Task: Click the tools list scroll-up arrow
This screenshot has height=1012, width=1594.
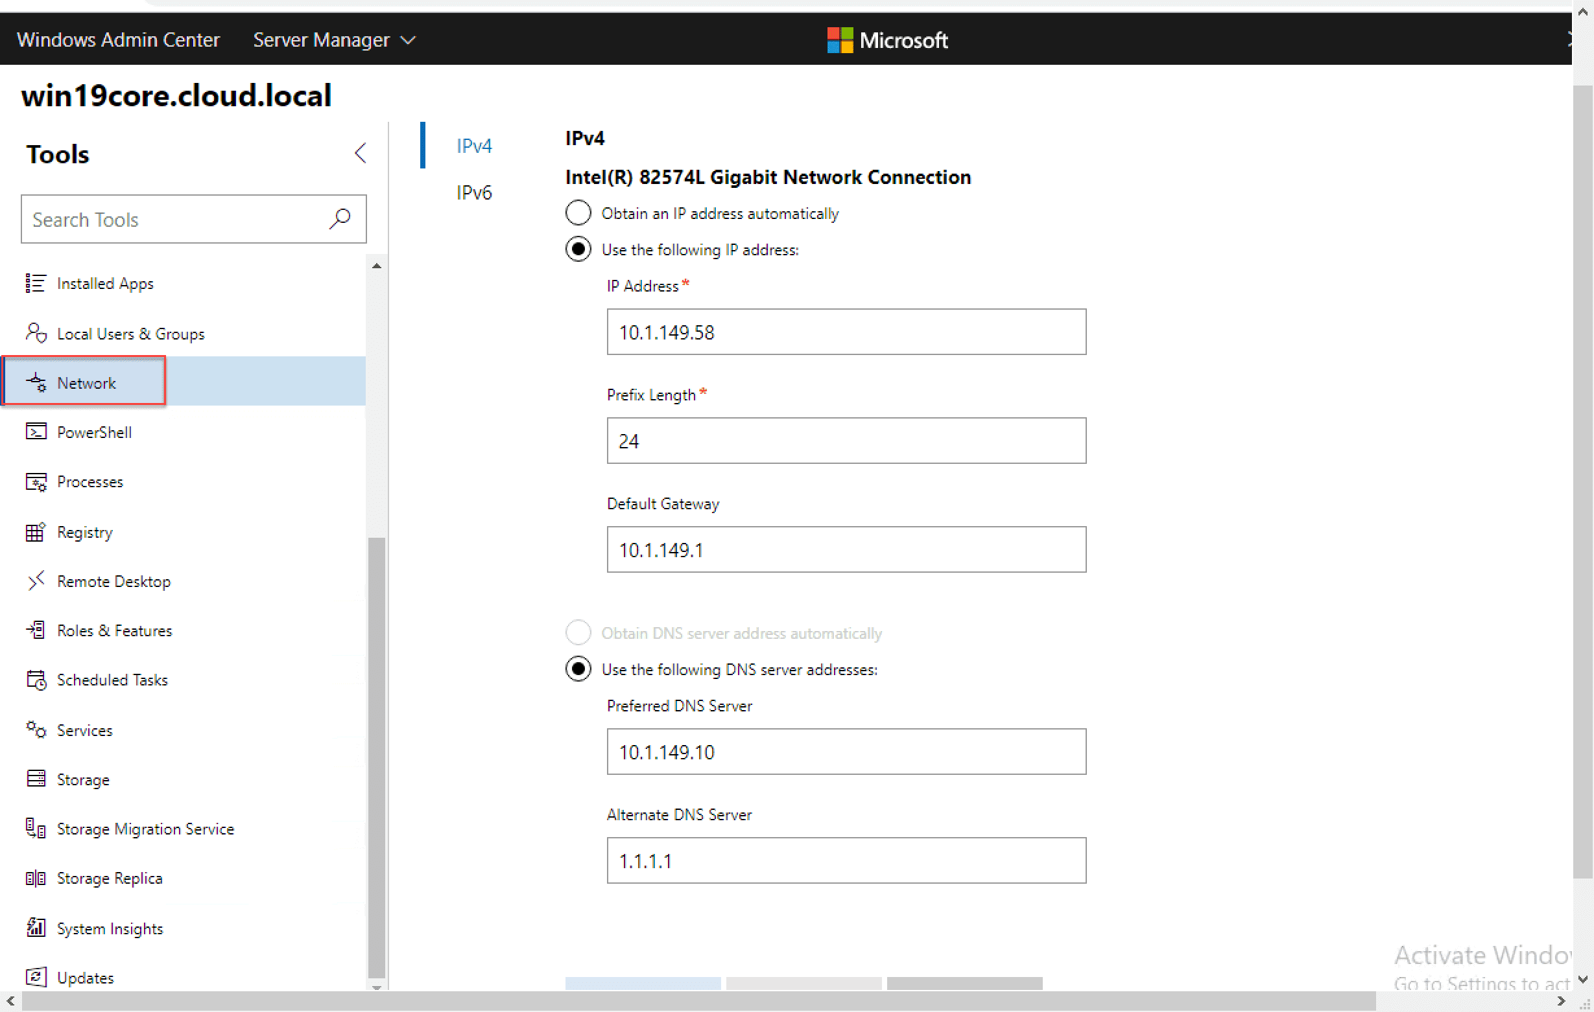Action: point(377,266)
